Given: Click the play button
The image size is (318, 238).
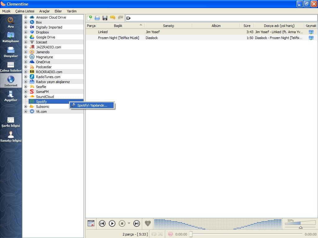Looking at the screenshot, I should pyautogui.click(x=112, y=223).
